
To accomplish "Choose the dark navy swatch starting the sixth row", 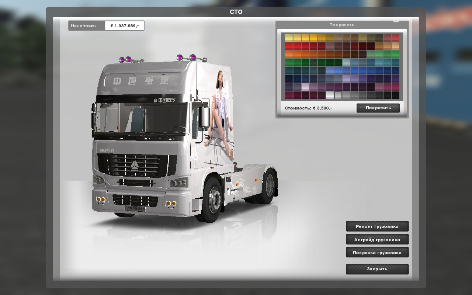I will click(289, 79).
